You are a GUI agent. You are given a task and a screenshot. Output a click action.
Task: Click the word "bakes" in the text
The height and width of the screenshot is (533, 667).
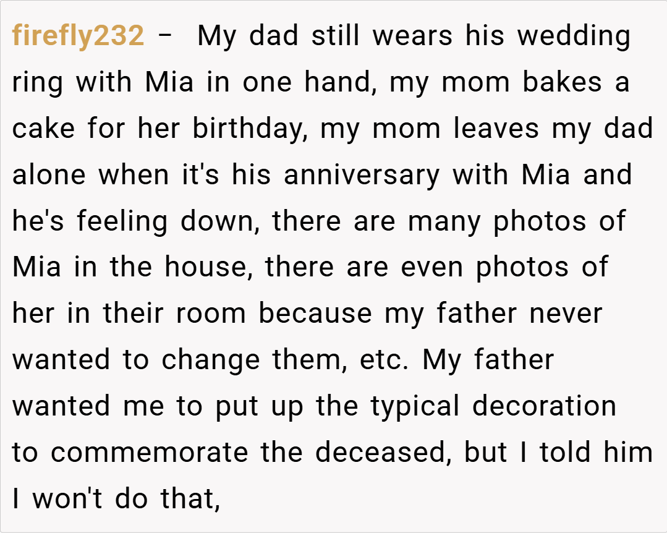562,83
